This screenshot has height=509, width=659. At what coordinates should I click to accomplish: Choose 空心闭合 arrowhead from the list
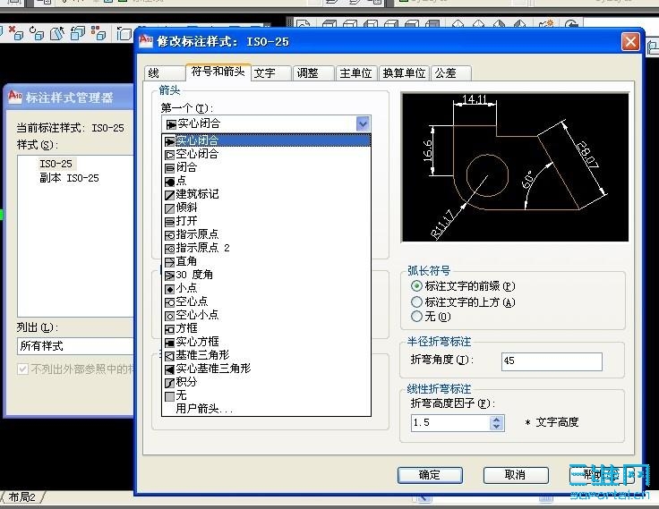tap(266, 154)
